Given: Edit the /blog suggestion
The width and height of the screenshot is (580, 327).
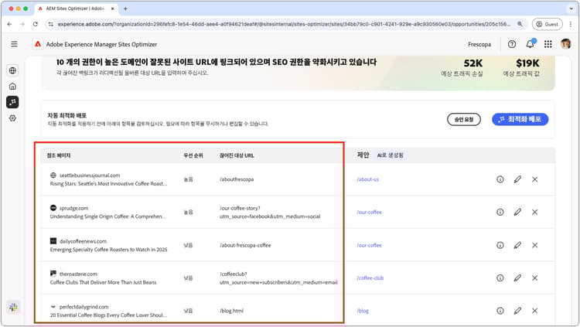Looking at the screenshot, I should tap(517, 311).
